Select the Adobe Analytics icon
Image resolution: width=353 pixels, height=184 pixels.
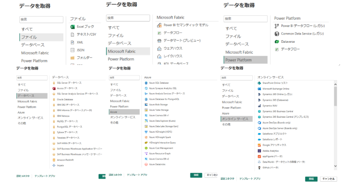coord(259,151)
